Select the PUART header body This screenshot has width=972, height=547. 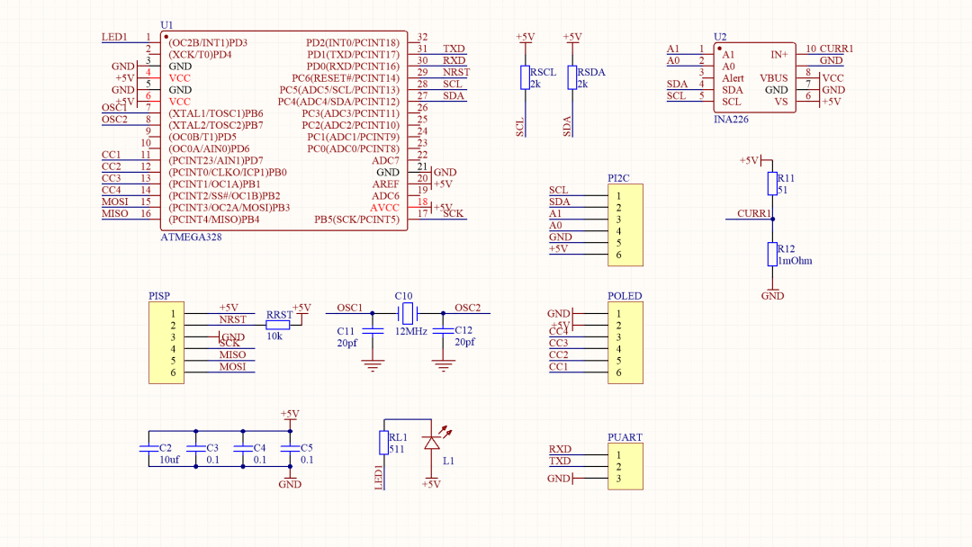pyautogui.click(x=625, y=466)
